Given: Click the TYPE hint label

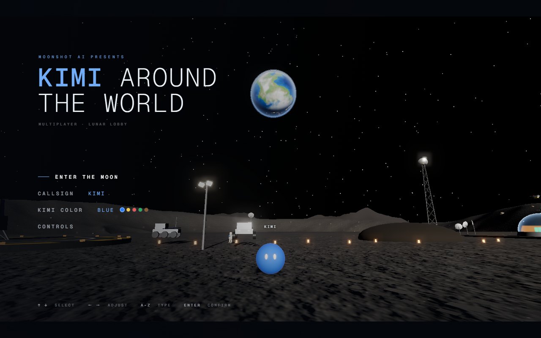Looking at the screenshot, I should coord(164,305).
